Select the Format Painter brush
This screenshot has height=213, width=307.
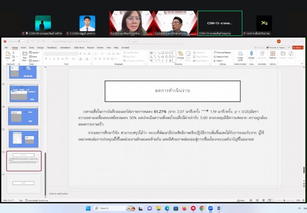point(13,60)
